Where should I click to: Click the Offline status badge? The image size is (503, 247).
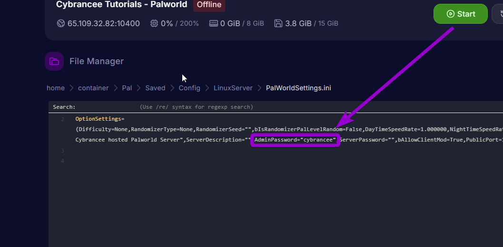tap(209, 5)
